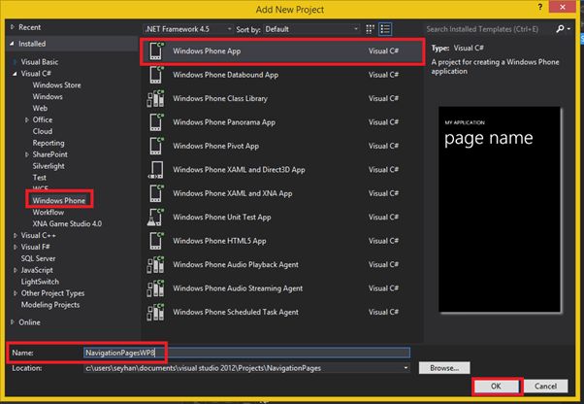
Task: Expand the Online section
Action: pos(13,322)
